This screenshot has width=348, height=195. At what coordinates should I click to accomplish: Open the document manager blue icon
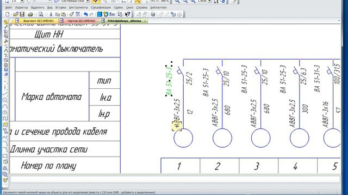click(100, 15)
